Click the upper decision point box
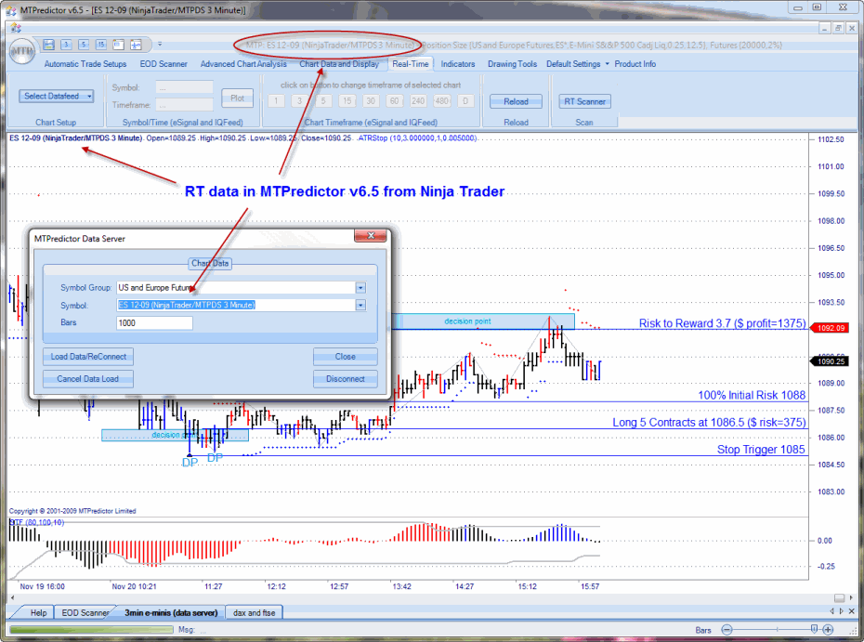The image size is (864, 642). (483, 321)
